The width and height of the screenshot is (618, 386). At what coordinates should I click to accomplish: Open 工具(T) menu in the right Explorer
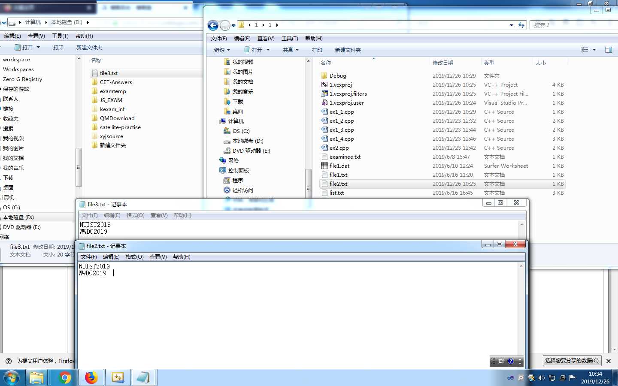pos(290,39)
